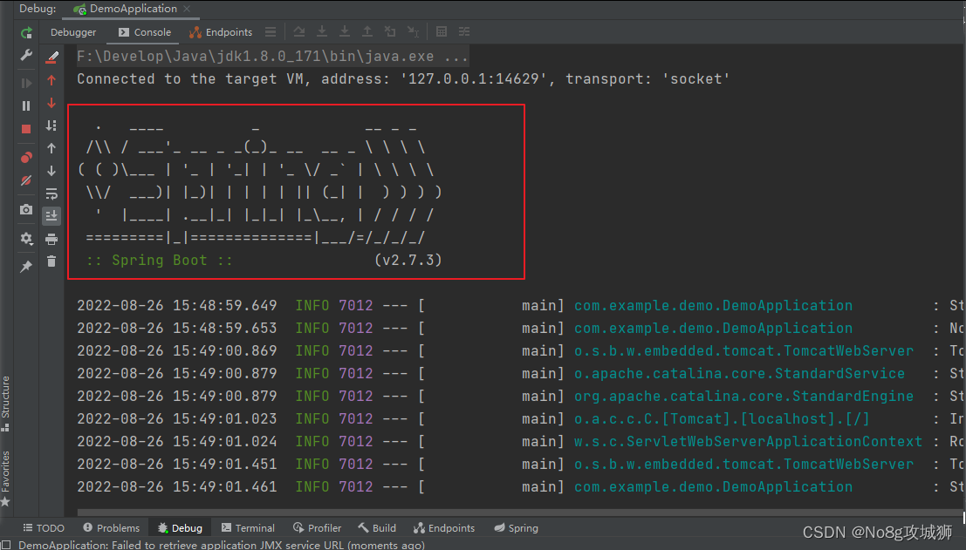Mute all breakpoints
This screenshot has width=966, height=550.
[x=25, y=178]
